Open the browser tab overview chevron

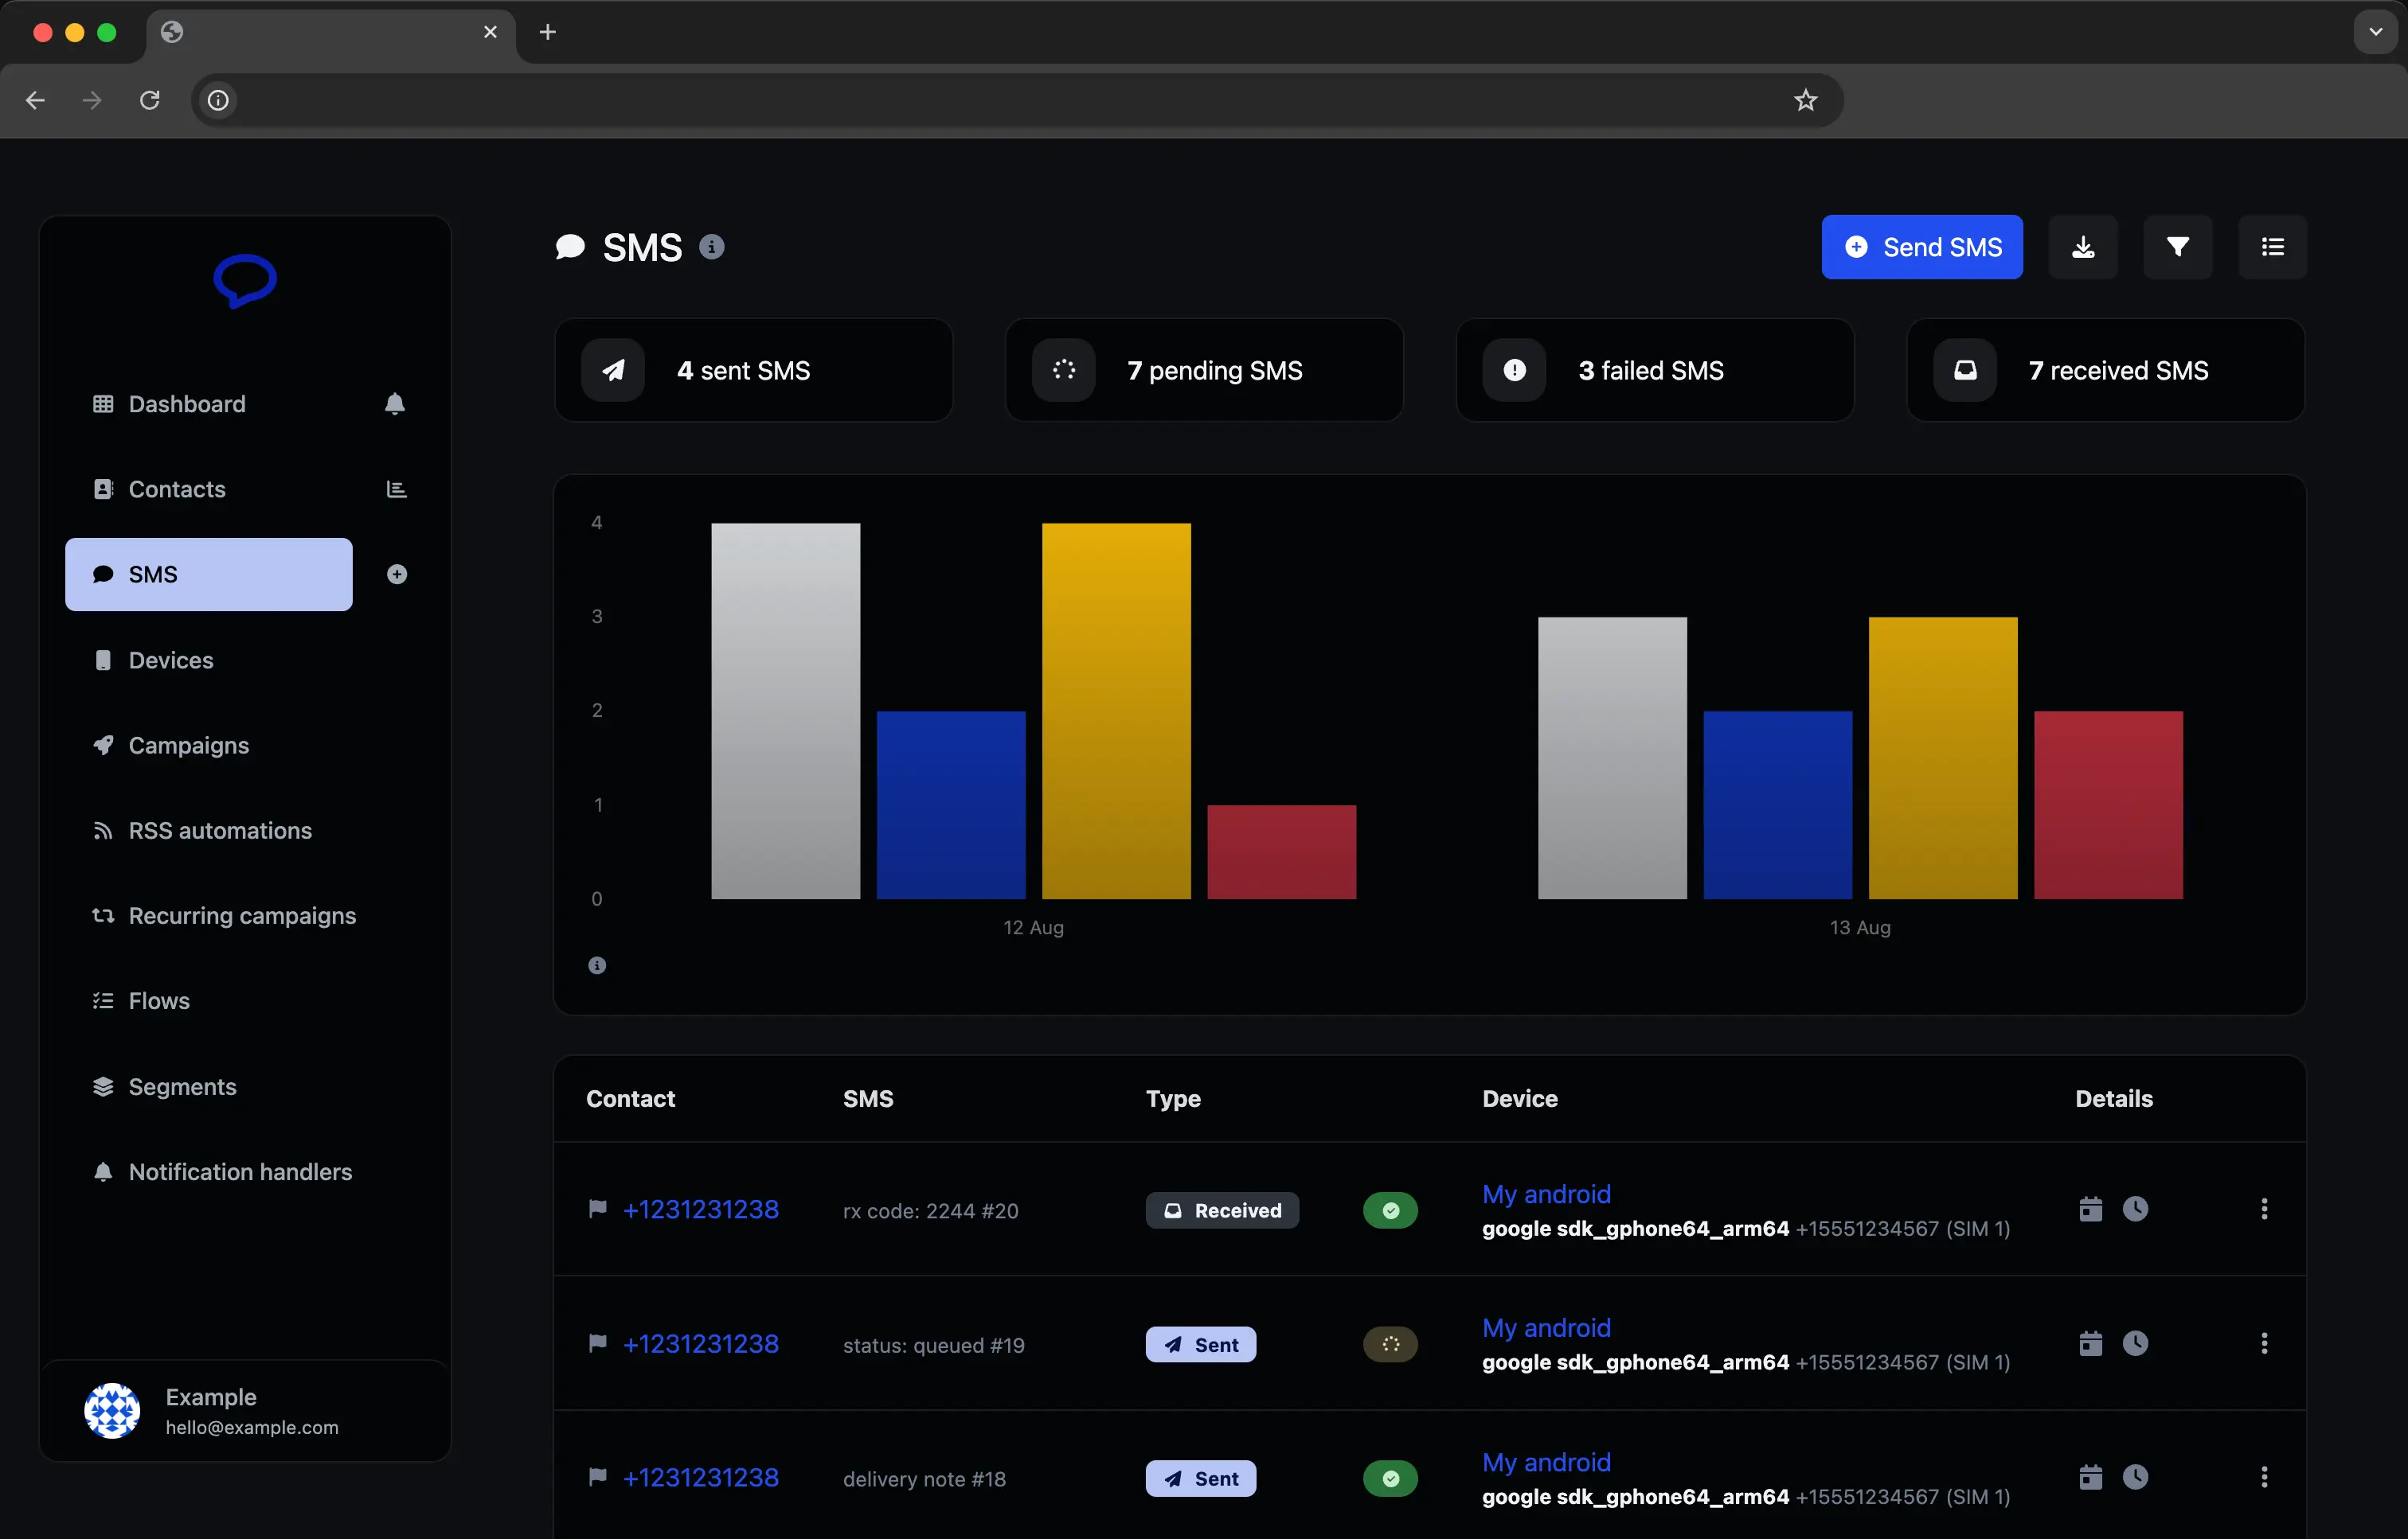coord(2375,31)
